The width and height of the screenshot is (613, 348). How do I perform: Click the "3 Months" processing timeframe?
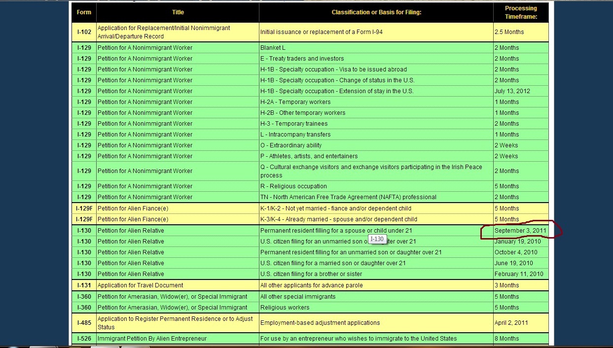click(x=507, y=285)
